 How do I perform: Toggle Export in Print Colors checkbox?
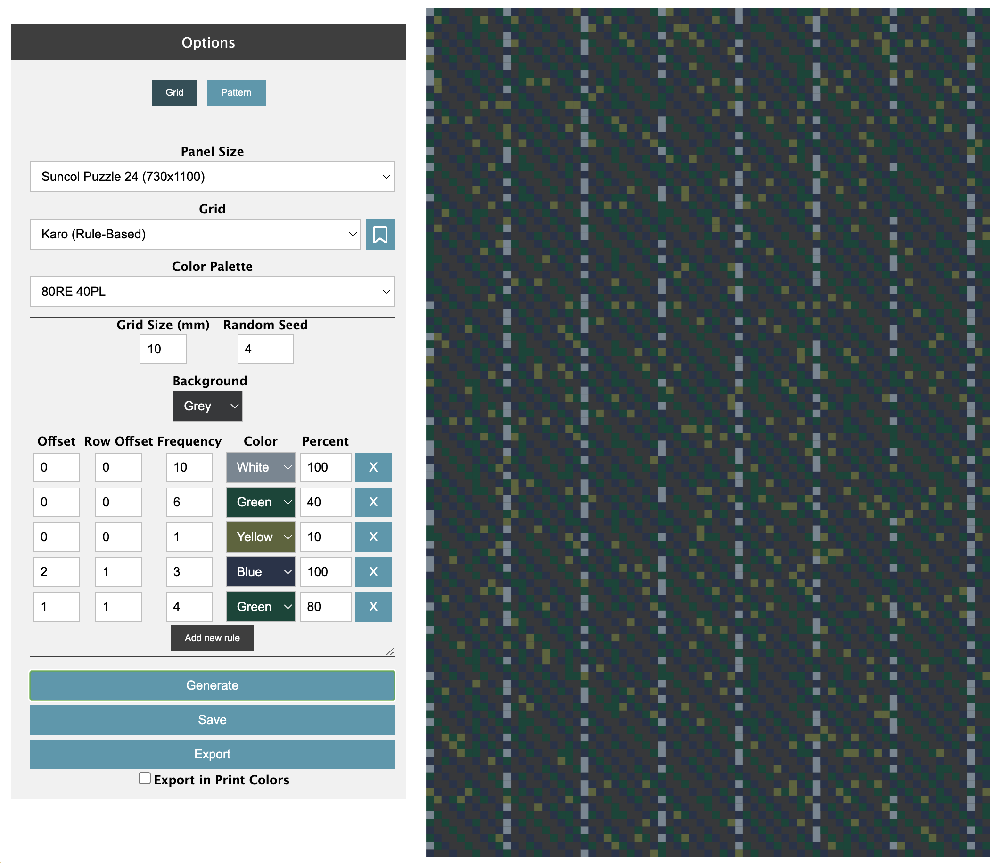[144, 778]
